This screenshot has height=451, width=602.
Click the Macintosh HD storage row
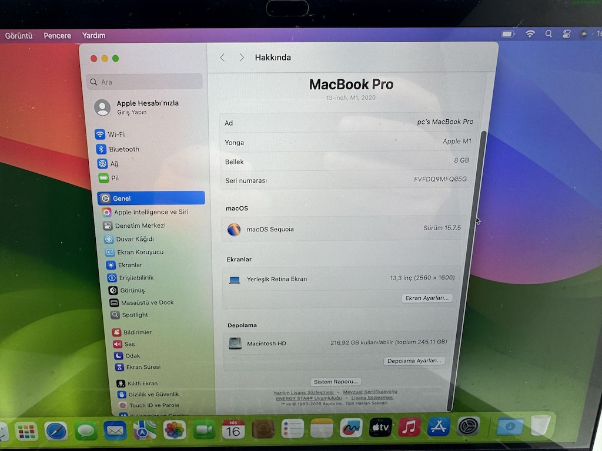338,343
